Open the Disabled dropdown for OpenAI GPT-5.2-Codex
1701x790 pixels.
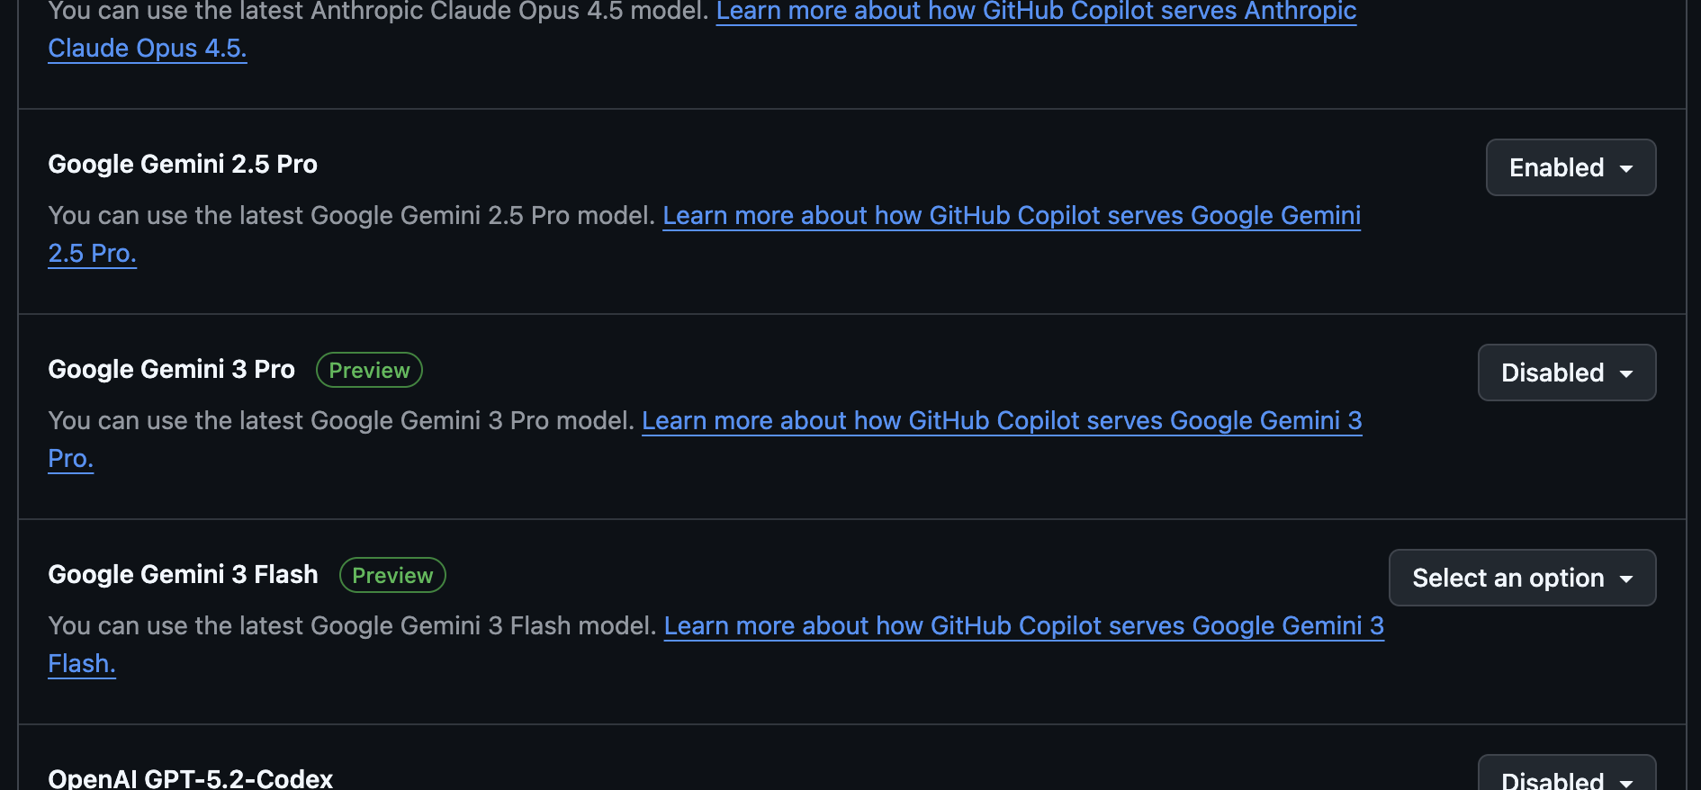pyautogui.click(x=1566, y=777)
